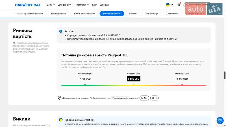Click the yellow average-price marker on bar

tap(134, 85)
